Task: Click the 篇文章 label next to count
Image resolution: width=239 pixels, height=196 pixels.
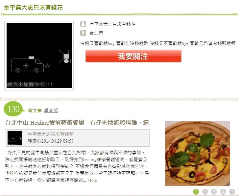Action: [35, 110]
